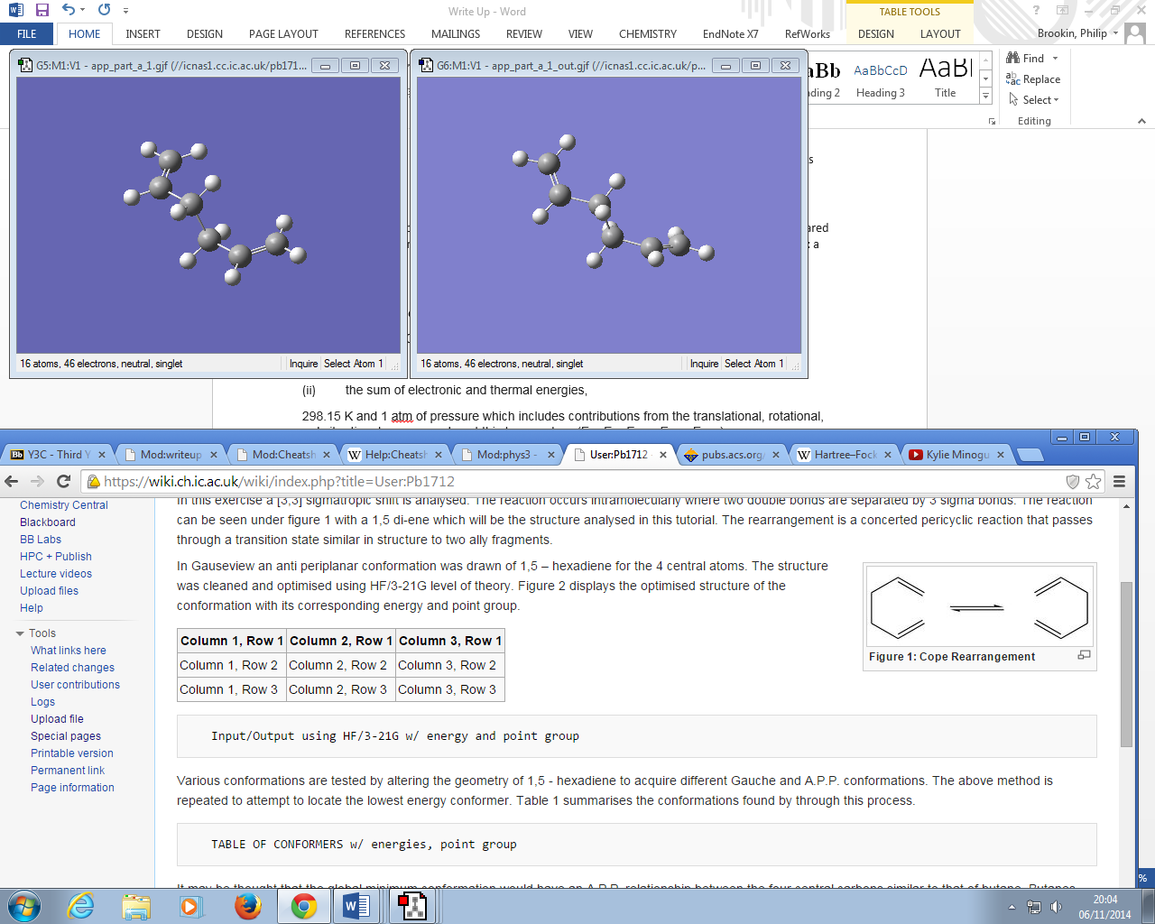1155x924 pixels.
Task: Click the Save icon in Word's quick access toolbar
Action: [x=42, y=10]
